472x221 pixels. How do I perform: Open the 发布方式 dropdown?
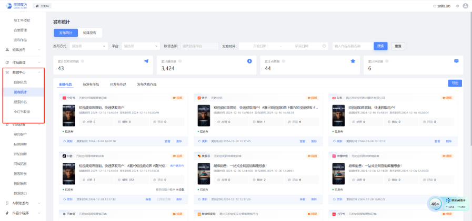pyautogui.click(x=88, y=46)
